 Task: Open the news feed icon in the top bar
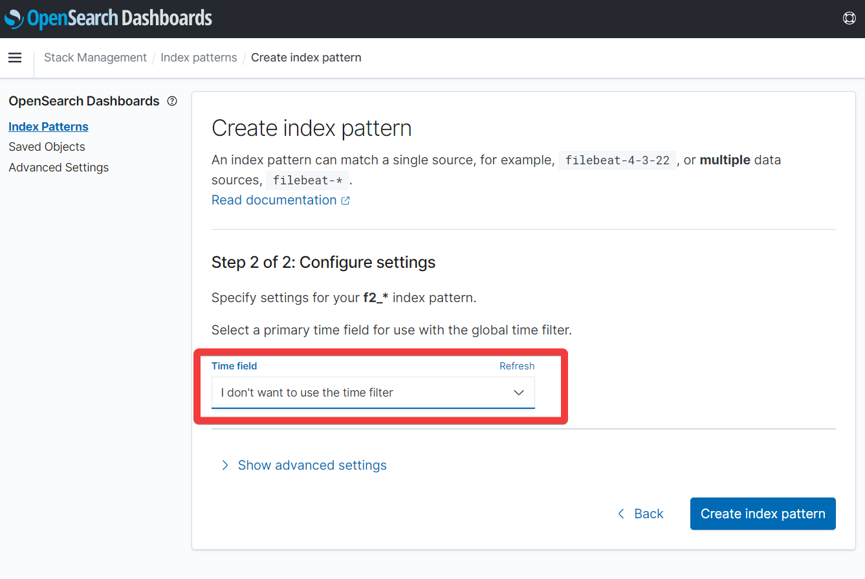coord(849,18)
